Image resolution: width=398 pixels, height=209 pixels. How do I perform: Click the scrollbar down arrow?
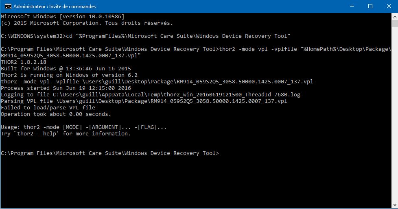(x=395, y=205)
